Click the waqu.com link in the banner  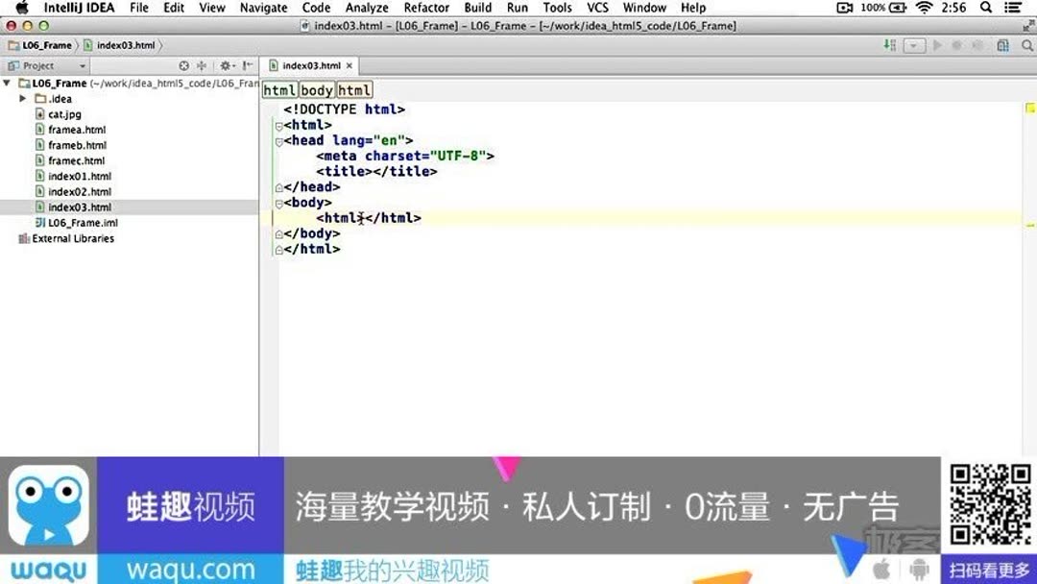coord(189,569)
